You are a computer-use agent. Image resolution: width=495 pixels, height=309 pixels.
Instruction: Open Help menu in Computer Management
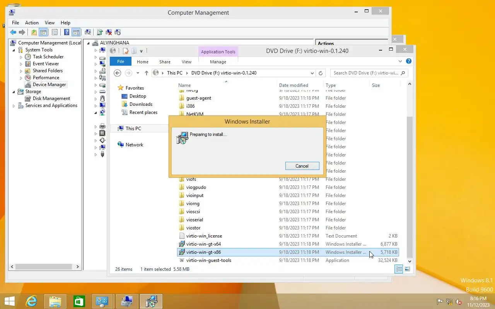point(65,23)
